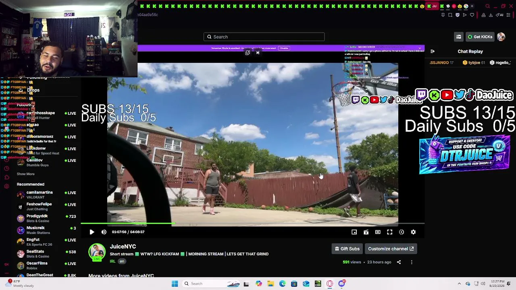Screen dimensions: 516x290
Task: Open Outlook from the taskbar
Action: (306, 284)
